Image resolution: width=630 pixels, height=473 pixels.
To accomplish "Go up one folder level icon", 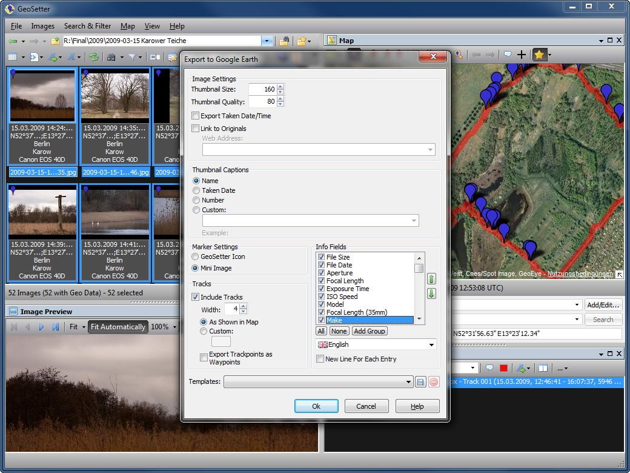I will tap(55, 41).
